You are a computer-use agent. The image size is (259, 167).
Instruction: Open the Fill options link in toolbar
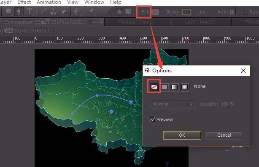(x=146, y=12)
